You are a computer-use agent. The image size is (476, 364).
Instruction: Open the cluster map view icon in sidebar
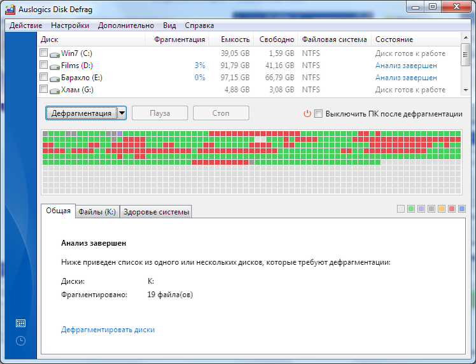pyautogui.click(x=20, y=323)
